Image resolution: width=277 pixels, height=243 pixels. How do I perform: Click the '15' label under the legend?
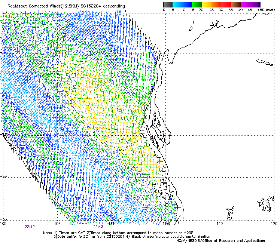192,10
